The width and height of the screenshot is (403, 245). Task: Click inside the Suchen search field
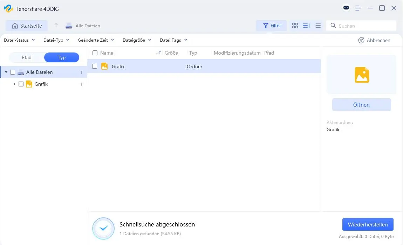click(361, 25)
